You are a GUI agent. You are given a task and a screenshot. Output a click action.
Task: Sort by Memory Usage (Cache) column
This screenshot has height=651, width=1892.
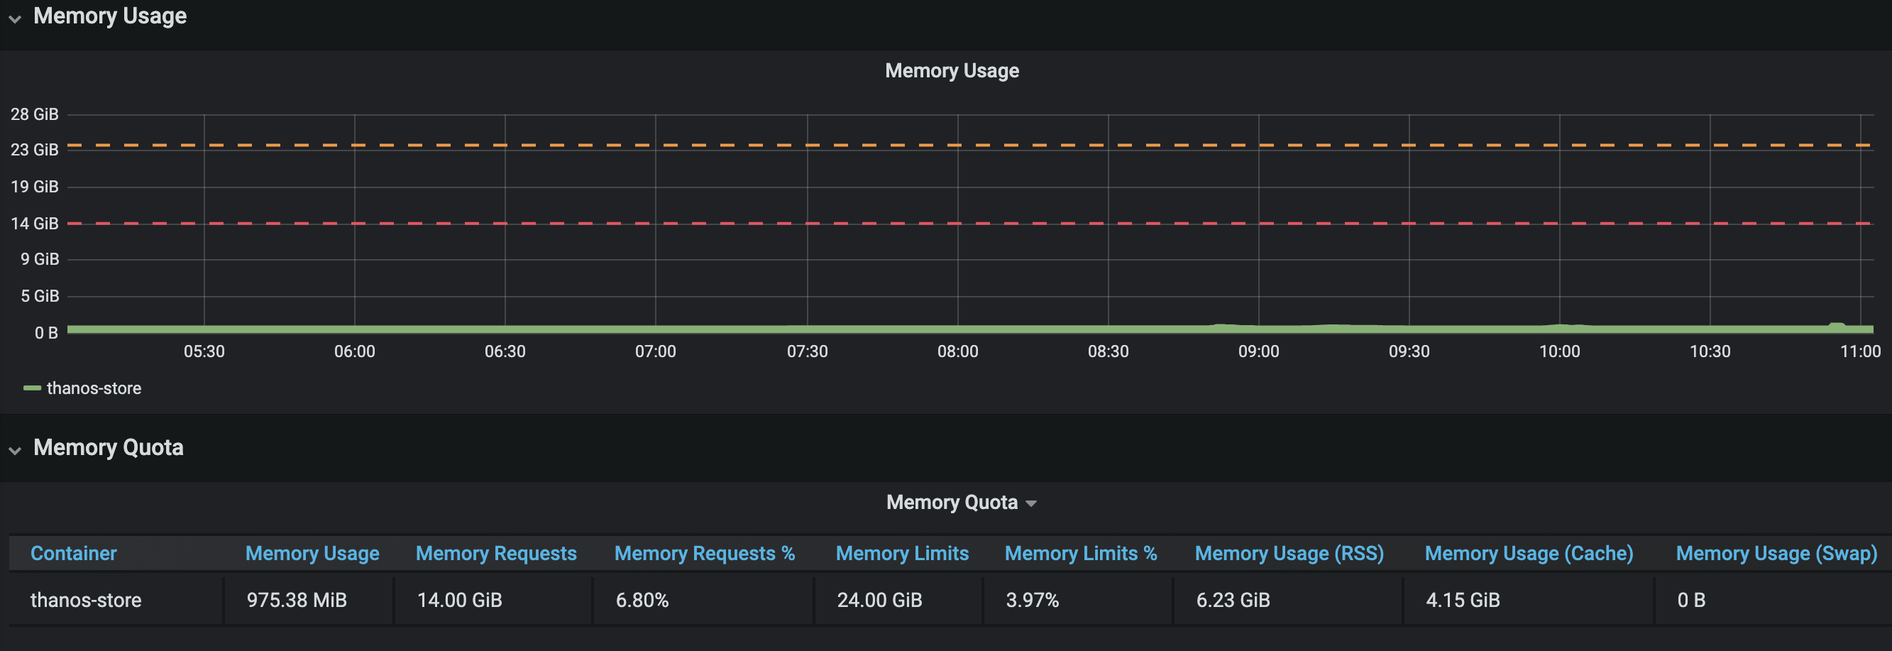click(1529, 553)
